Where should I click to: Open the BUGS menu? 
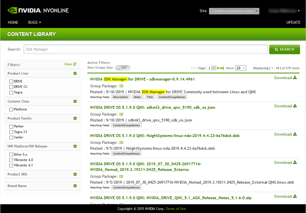[x=35, y=22]
